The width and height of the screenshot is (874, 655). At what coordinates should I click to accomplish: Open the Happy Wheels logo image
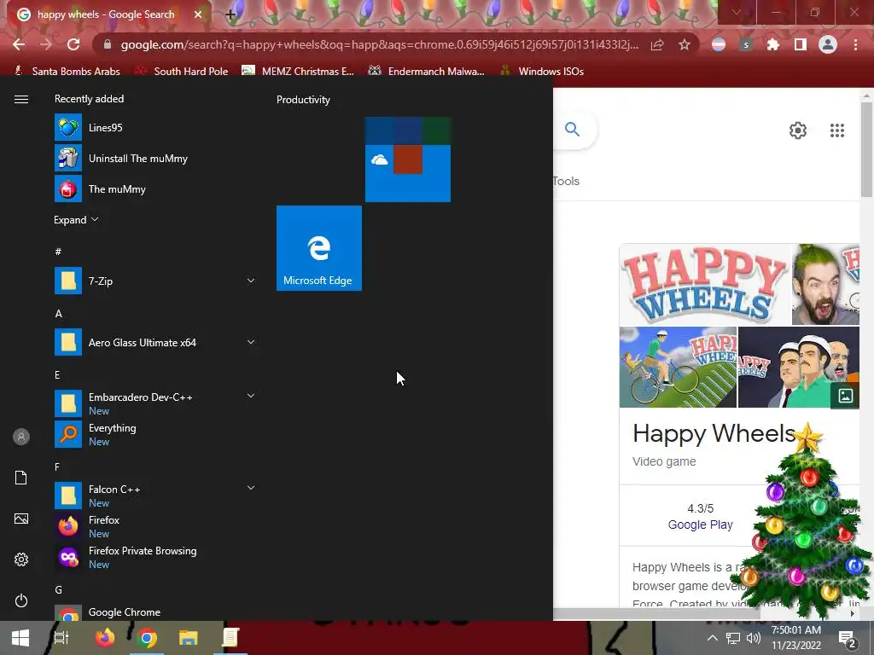(x=704, y=285)
